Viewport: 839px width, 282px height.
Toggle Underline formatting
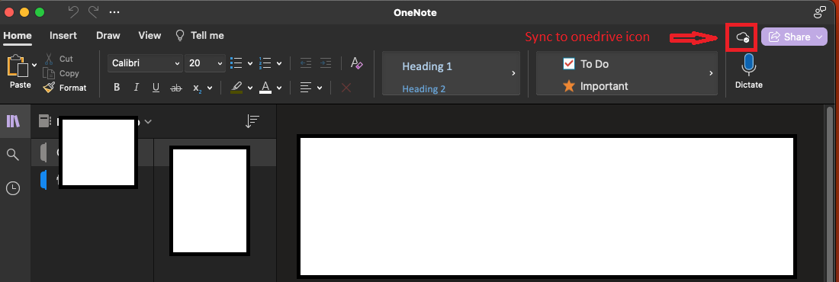click(156, 88)
